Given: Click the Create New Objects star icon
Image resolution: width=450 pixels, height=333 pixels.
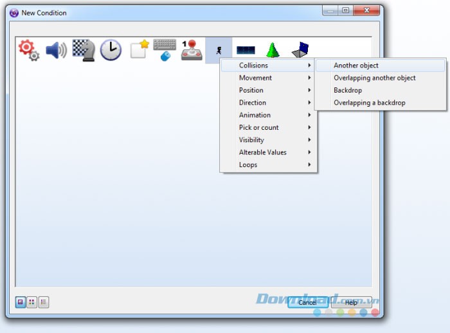Looking at the screenshot, I should [x=139, y=50].
